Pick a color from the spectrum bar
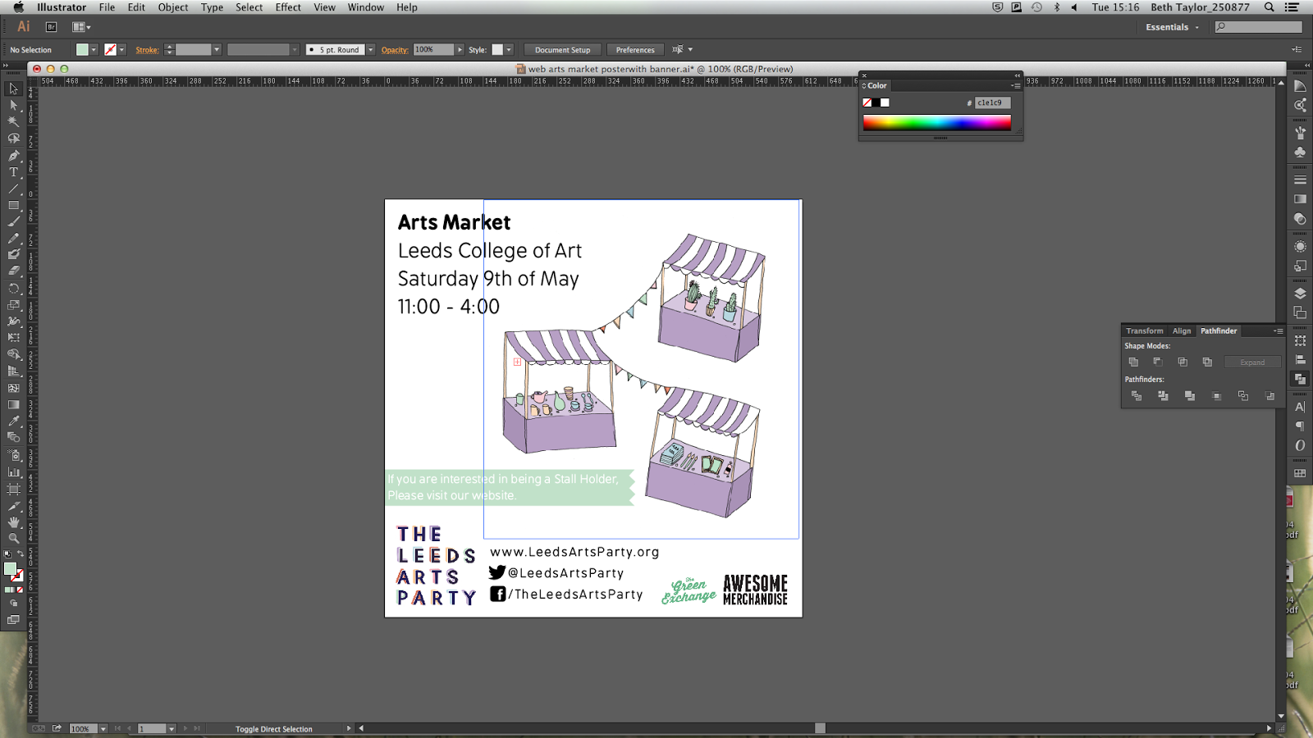Screen dimensions: 1313x738 [936, 123]
